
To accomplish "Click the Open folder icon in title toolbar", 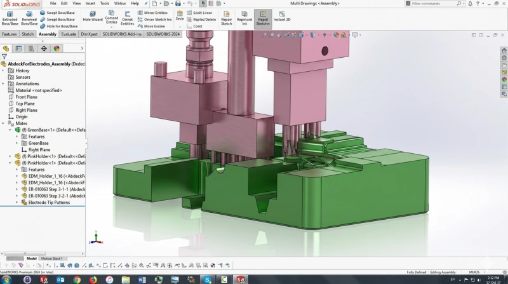I will coord(166,4).
